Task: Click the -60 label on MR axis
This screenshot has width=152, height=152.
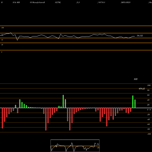Action: [148, 124]
